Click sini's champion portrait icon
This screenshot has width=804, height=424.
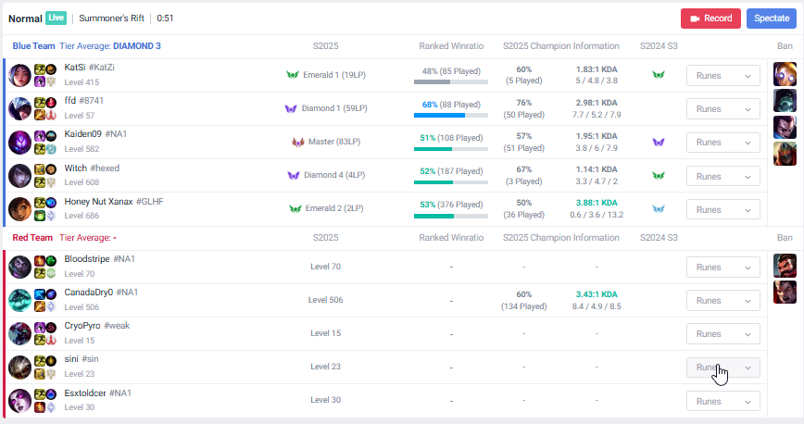pos(20,368)
